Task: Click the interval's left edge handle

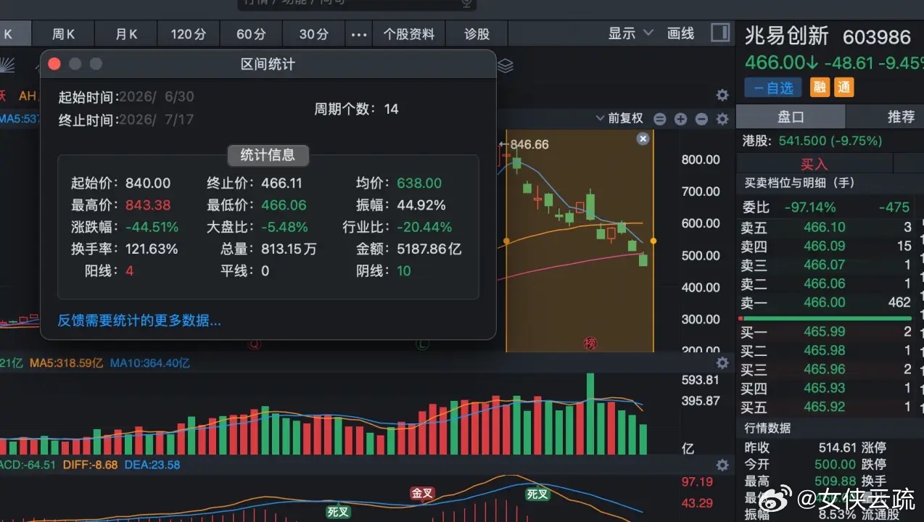Action: coord(506,241)
